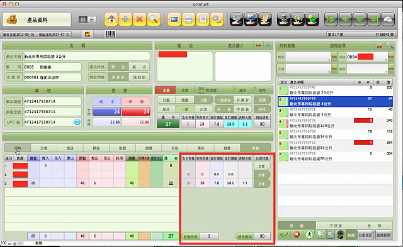Jump to first record arrow icon
403x247 pixels.
coord(331,19)
